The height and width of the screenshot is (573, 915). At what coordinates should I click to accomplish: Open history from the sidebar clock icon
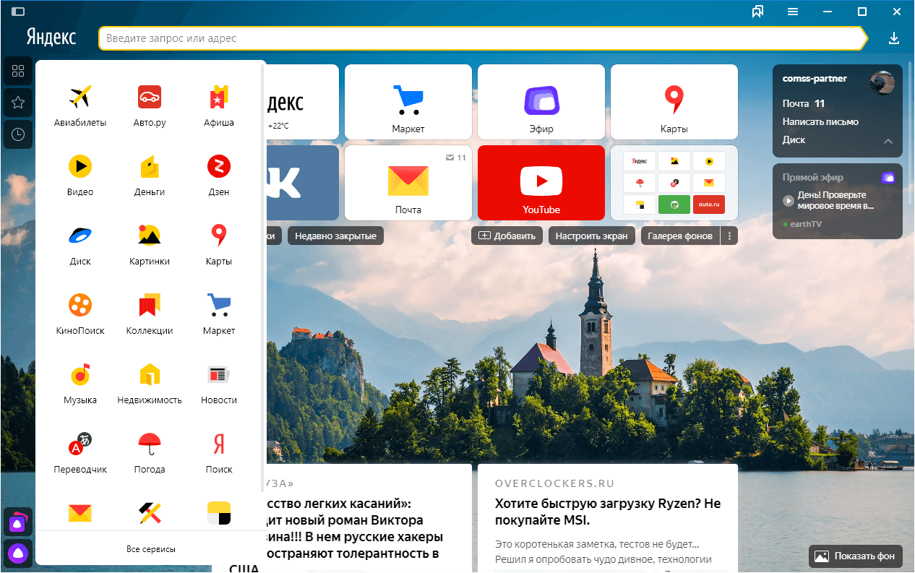click(x=18, y=134)
